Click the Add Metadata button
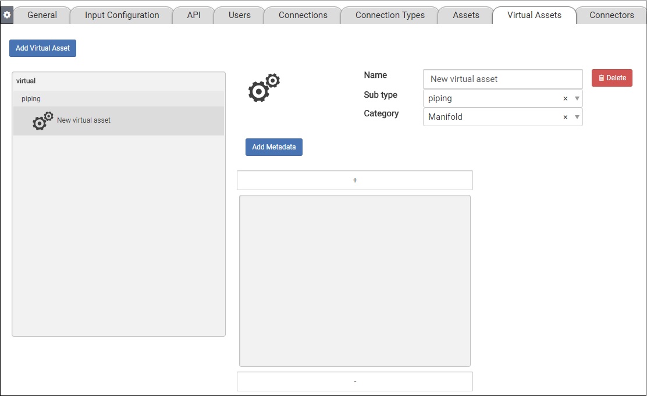 (x=273, y=147)
